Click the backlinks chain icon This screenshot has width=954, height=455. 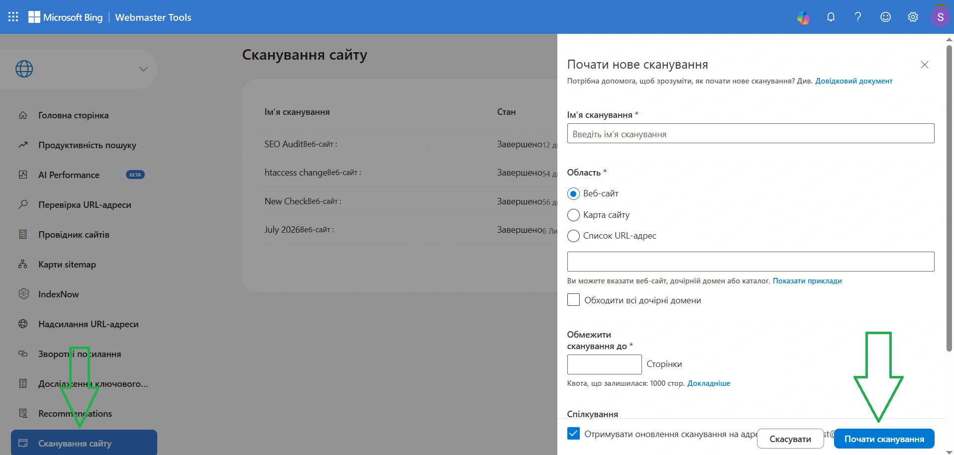[23, 354]
